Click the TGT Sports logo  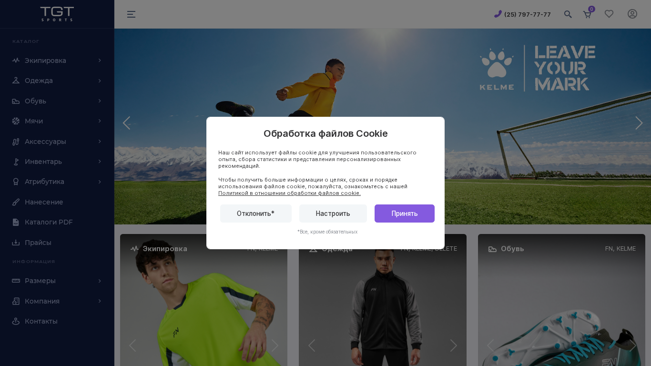coord(57,14)
